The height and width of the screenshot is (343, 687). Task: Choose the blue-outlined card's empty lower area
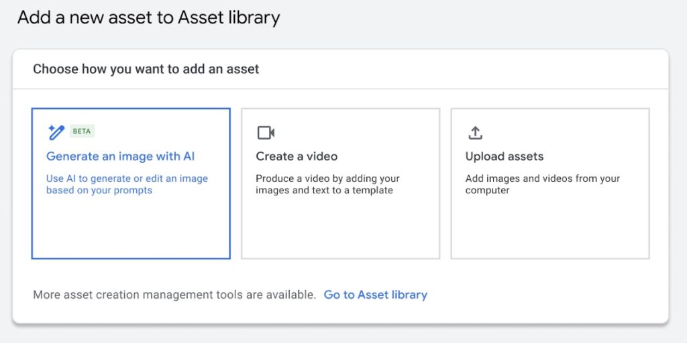131,228
